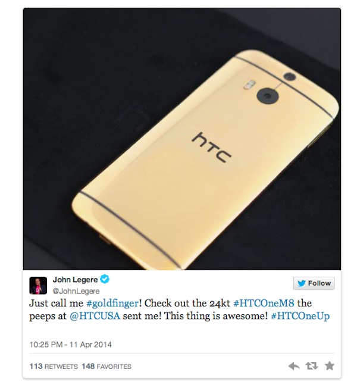The image size is (357, 388).
Task: Click the HTC logo in the photo
Action: [x=212, y=148]
